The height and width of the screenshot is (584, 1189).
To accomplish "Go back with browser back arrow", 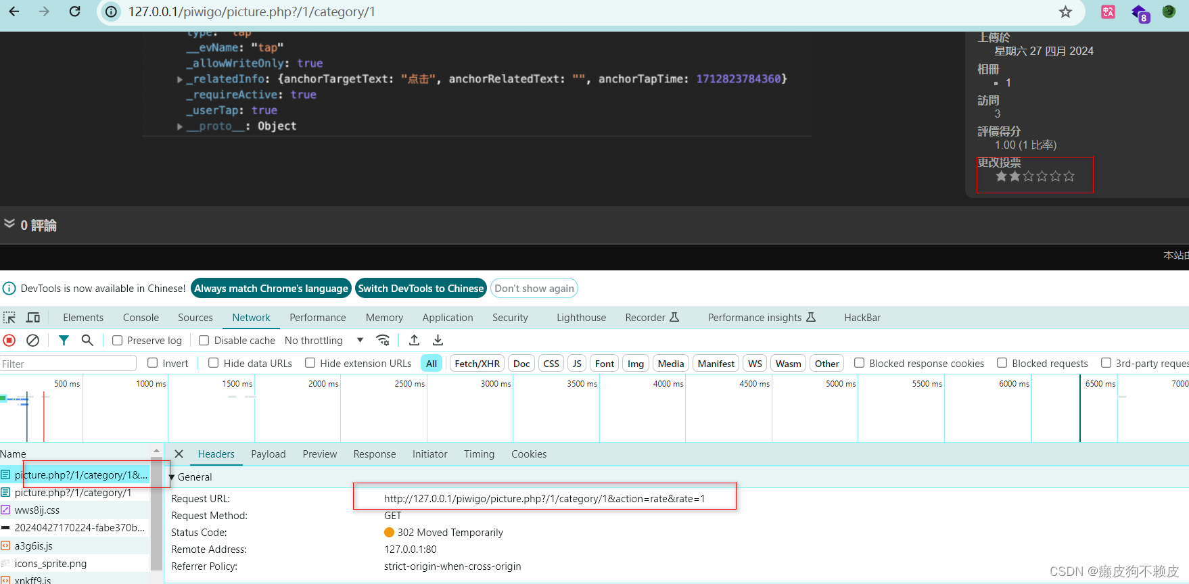I will (14, 11).
